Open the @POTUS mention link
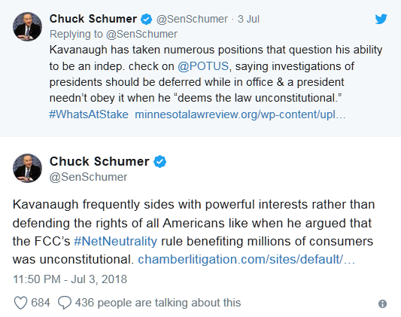This screenshot has width=401, height=317. click(x=203, y=66)
